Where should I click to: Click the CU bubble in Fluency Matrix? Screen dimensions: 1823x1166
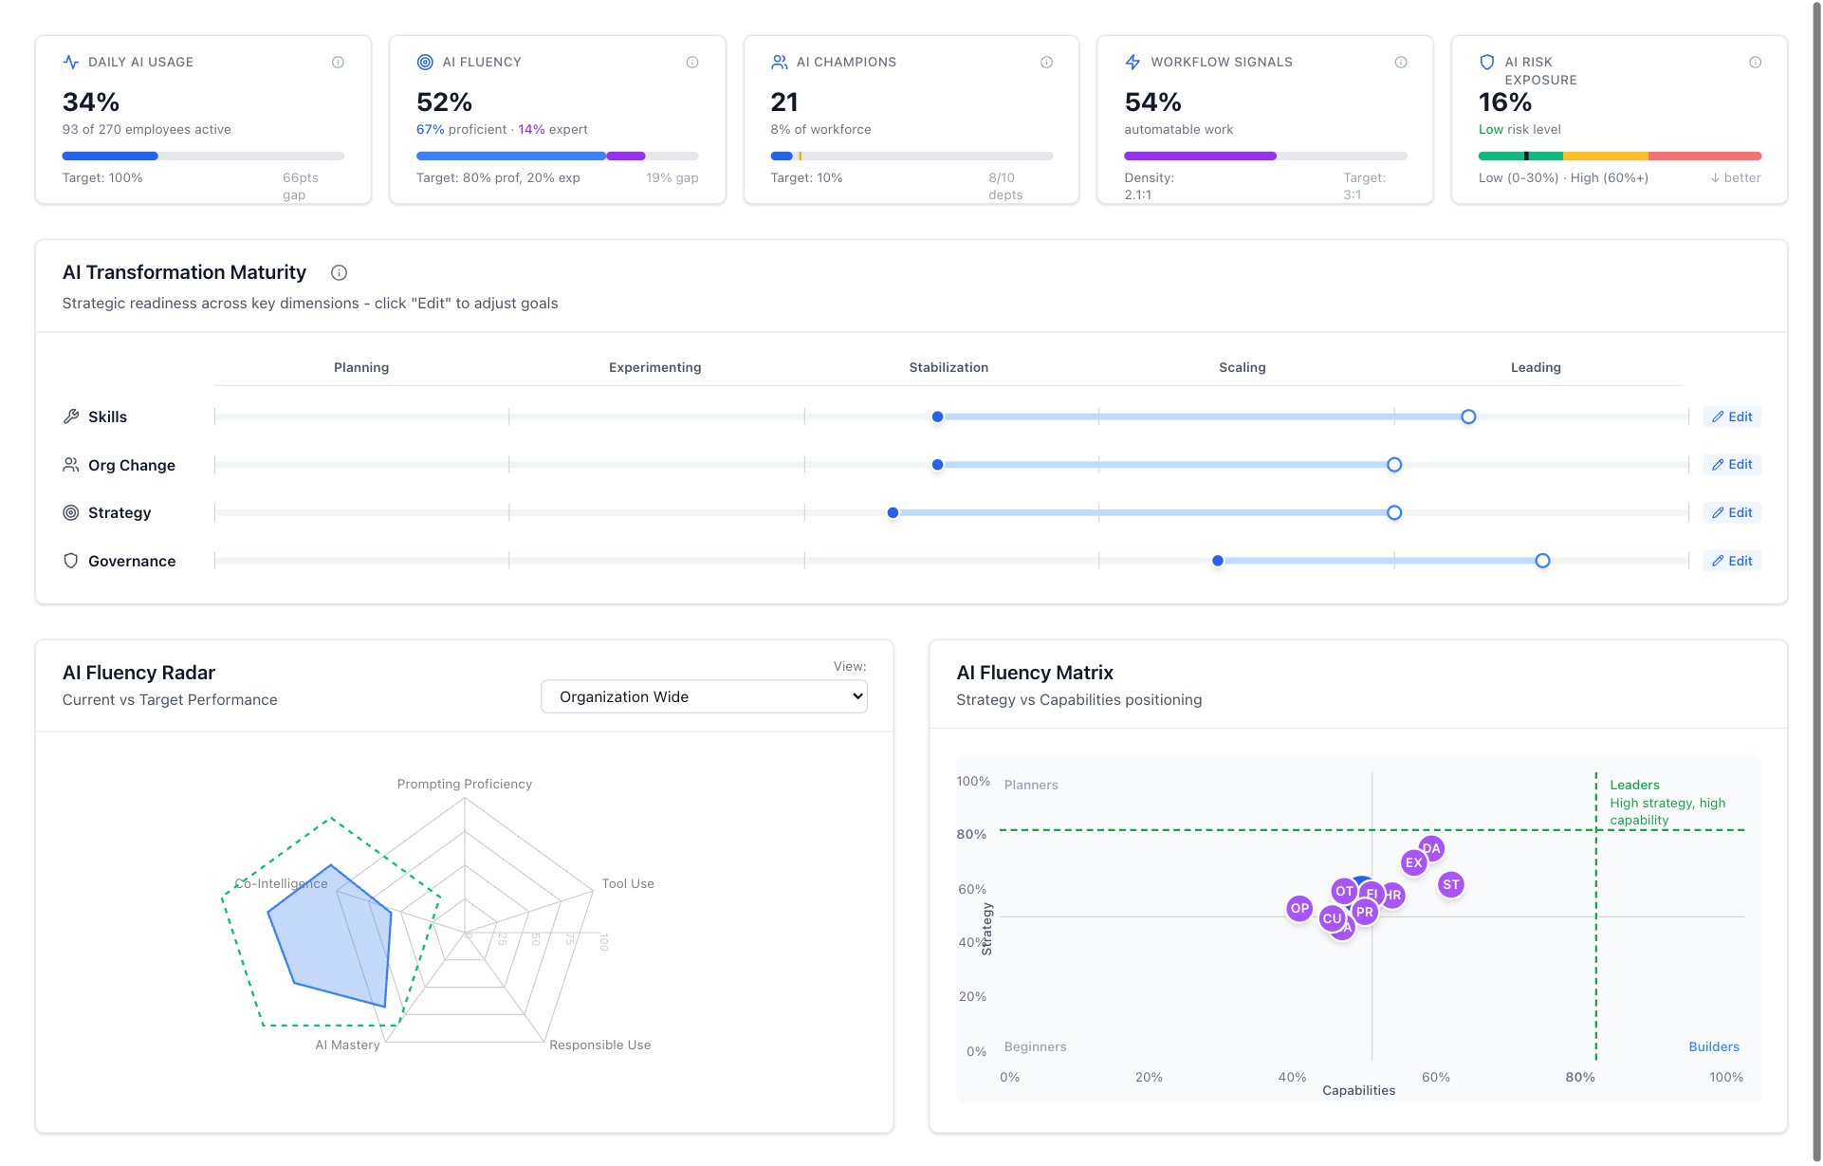click(1332, 918)
